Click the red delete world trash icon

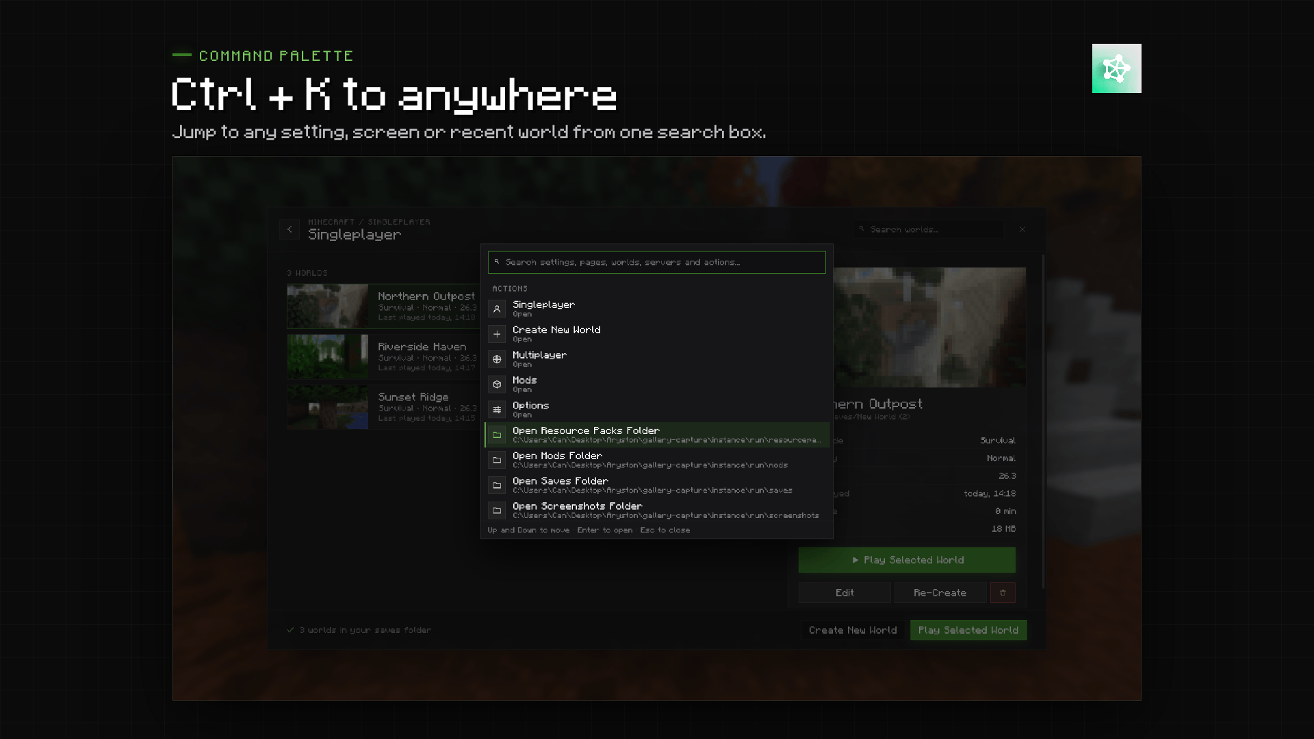1003,593
